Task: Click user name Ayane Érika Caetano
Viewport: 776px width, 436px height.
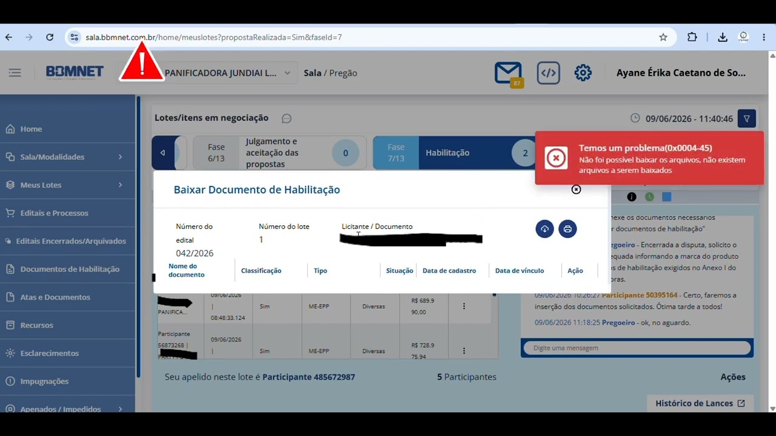Action: [x=681, y=73]
